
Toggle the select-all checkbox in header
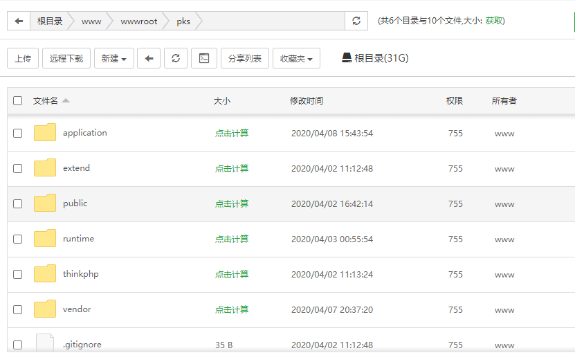17,101
